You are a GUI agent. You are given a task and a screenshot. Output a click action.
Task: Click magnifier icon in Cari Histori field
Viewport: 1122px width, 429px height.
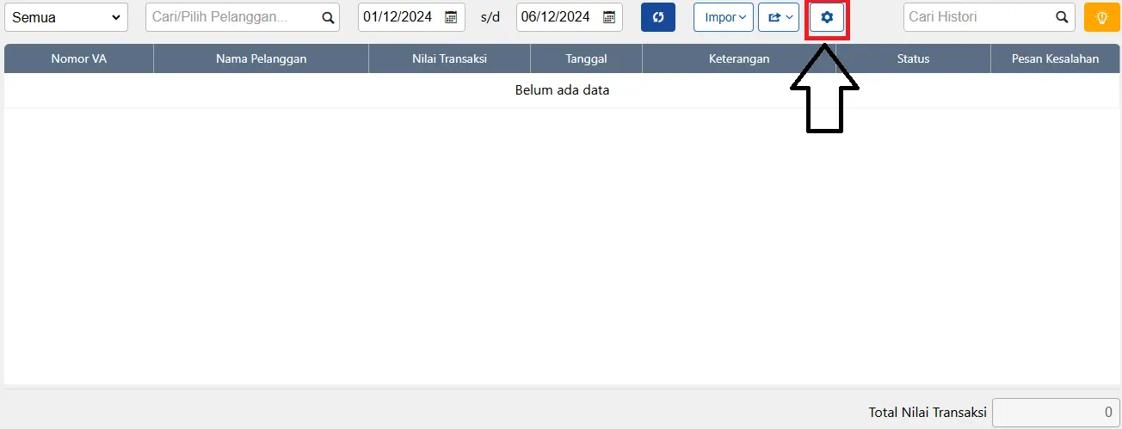(x=1063, y=17)
